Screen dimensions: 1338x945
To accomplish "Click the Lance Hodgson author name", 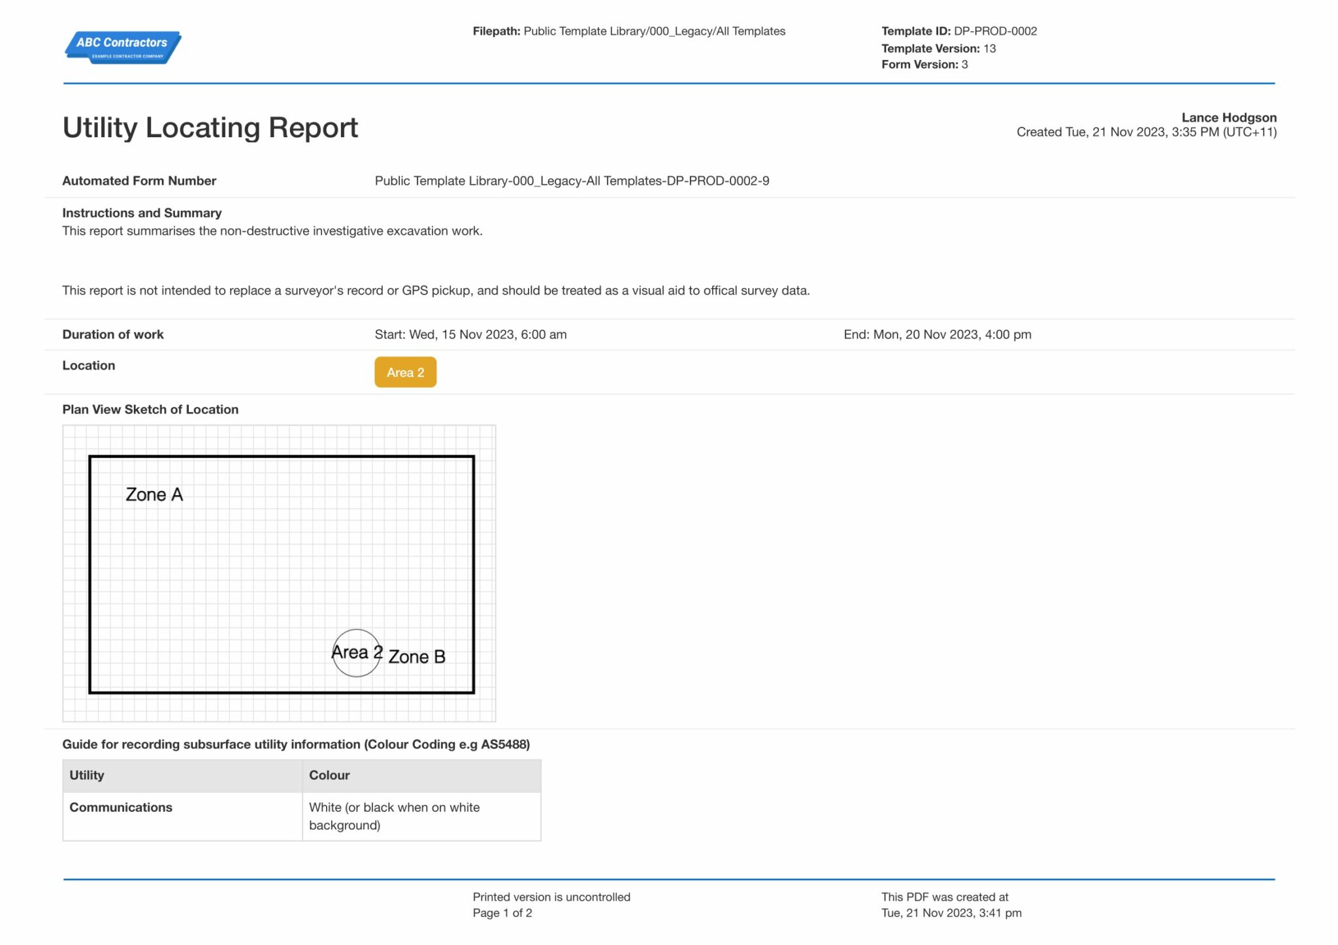I will [x=1228, y=118].
